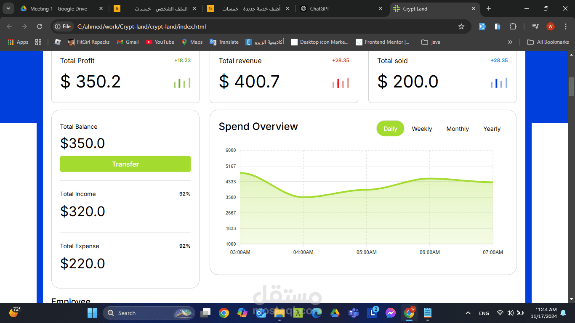
Task: Open the YouTube bookmark
Action: (x=160, y=42)
